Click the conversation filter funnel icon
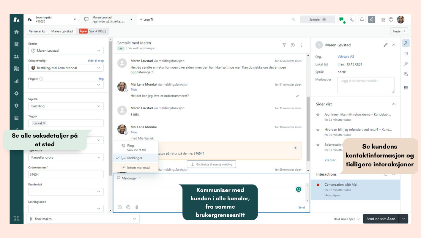The image size is (421, 238). [x=284, y=45]
